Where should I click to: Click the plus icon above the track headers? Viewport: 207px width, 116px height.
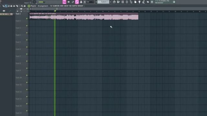[21, 9]
